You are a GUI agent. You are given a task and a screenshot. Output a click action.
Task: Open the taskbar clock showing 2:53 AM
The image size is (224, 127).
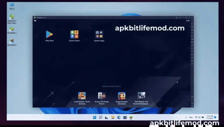[210, 117]
